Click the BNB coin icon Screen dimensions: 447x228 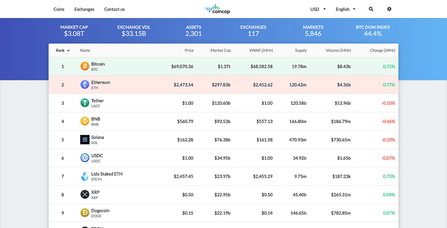click(85, 121)
